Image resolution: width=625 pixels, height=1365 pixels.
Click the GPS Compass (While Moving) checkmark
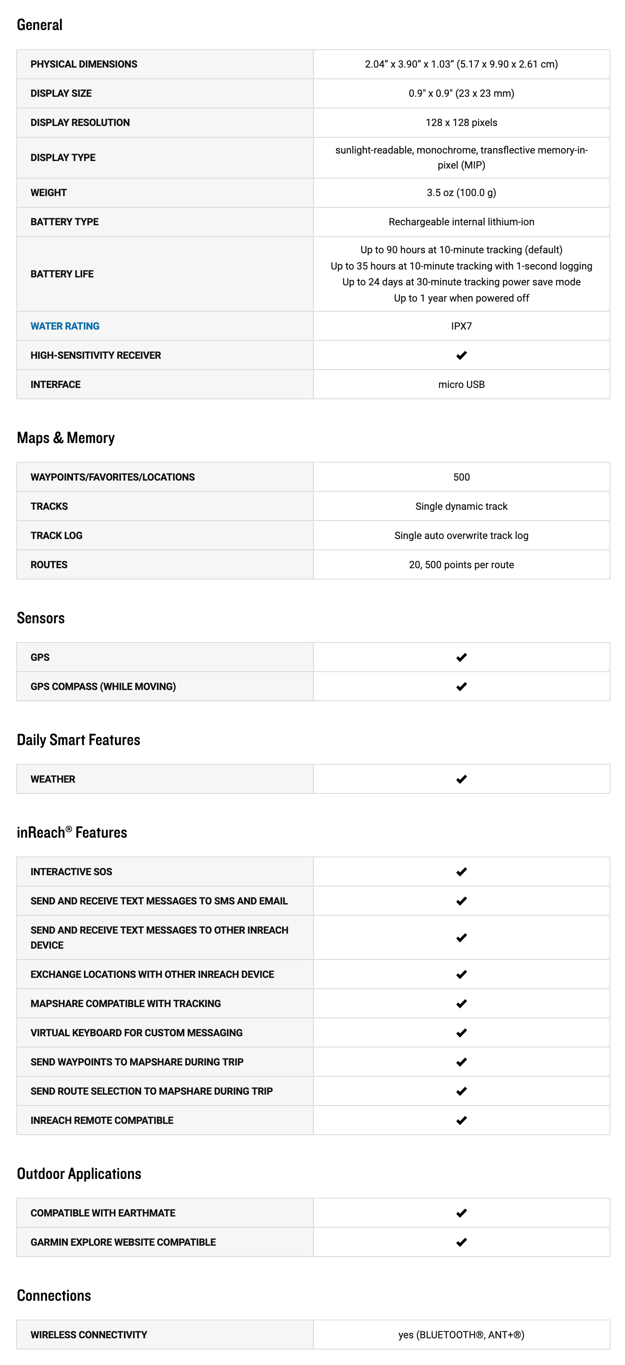[x=461, y=686]
